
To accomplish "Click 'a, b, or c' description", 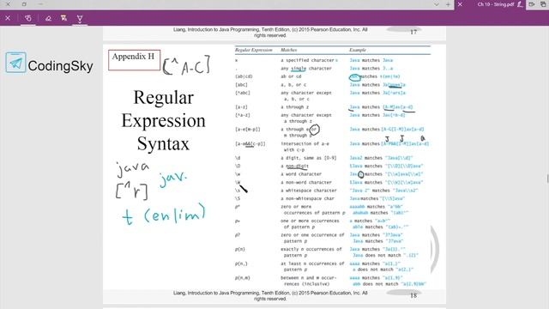I will [293, 85].
